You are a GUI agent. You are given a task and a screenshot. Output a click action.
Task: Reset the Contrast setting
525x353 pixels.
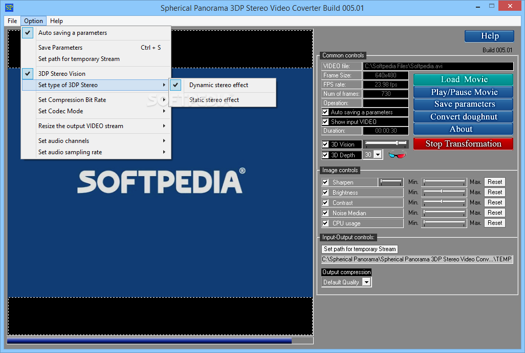tap(494, 202)
